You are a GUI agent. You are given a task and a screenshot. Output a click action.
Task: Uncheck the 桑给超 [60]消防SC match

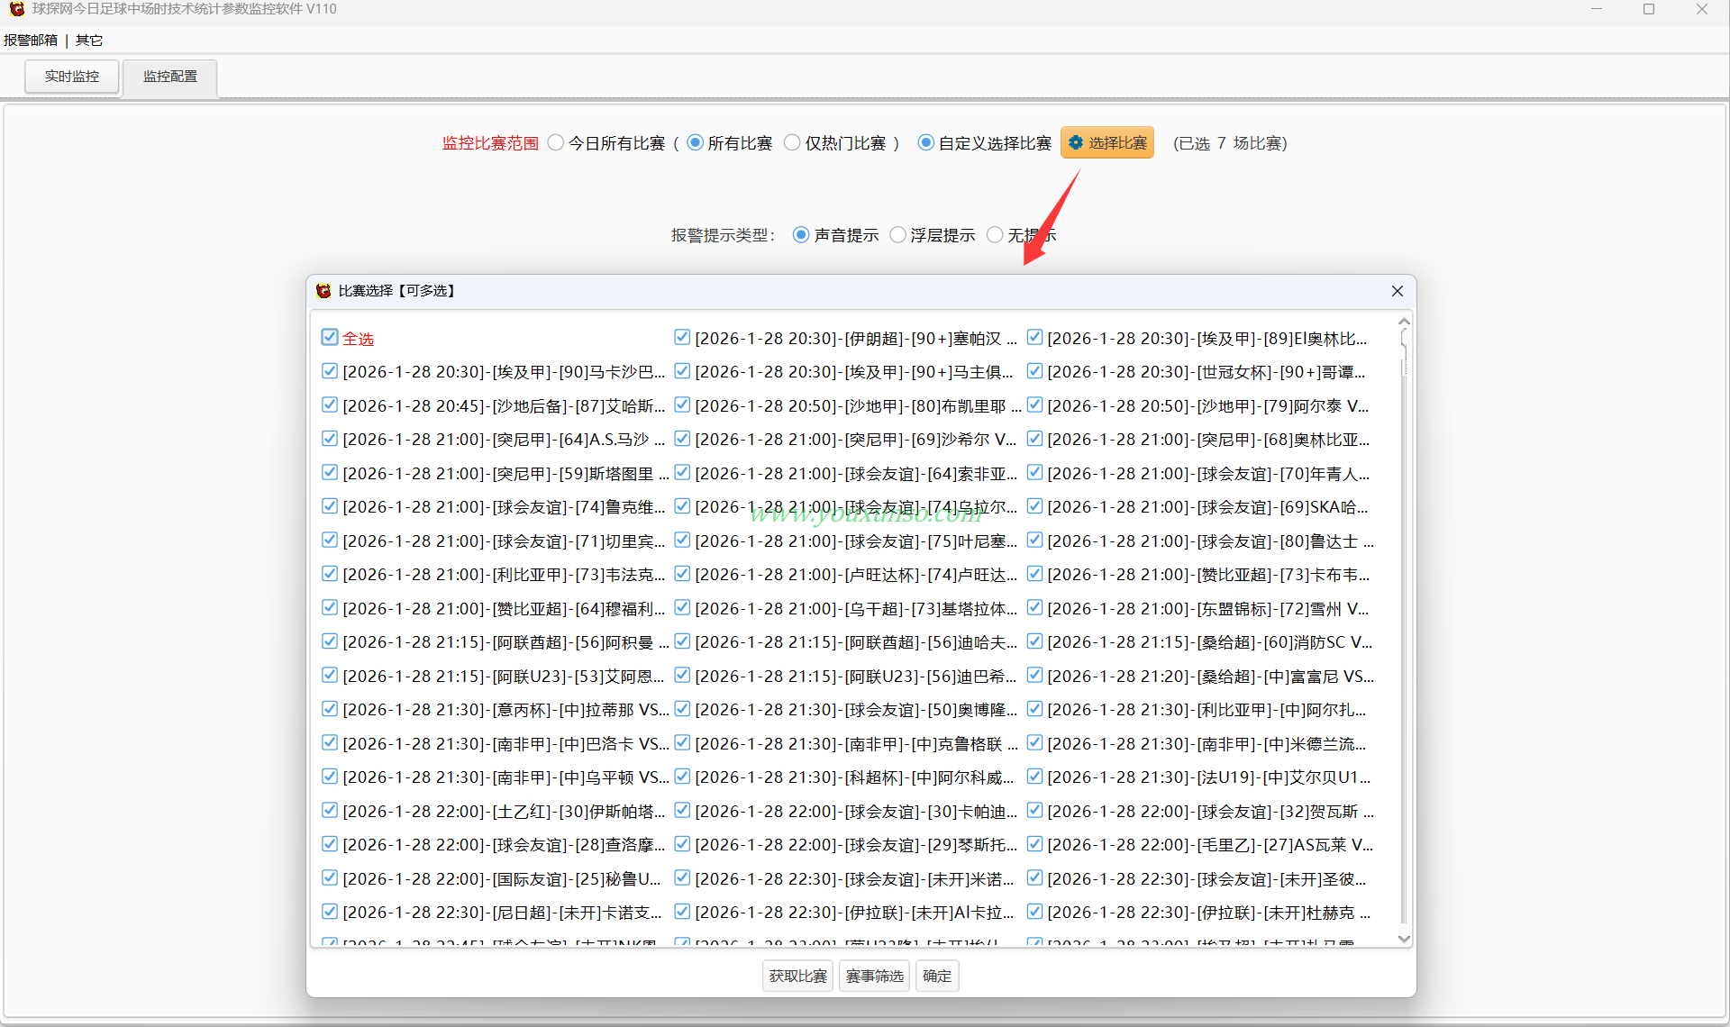pos(1034,641)
